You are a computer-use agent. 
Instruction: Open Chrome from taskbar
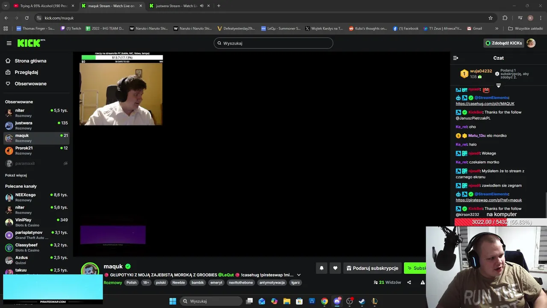(x=324, y=301)
